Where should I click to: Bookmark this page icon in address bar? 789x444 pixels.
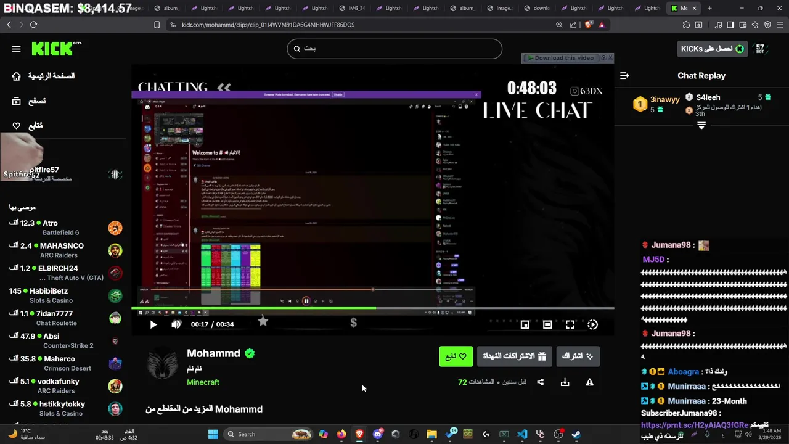tap(157, 25)
